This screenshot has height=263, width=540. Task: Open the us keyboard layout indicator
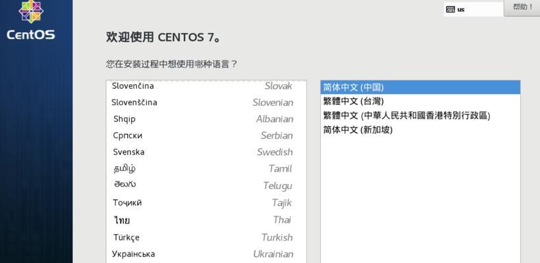[473, 9]
